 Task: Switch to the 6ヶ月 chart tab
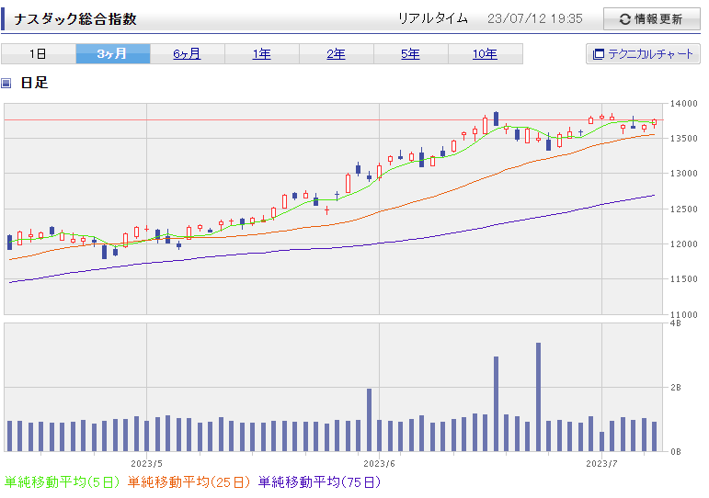coord(187,54)
